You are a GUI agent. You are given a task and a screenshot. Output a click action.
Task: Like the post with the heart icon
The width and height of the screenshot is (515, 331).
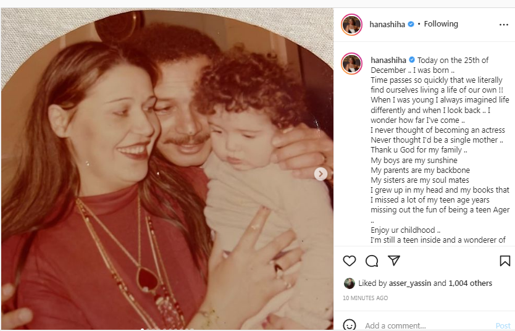point(349,261)
